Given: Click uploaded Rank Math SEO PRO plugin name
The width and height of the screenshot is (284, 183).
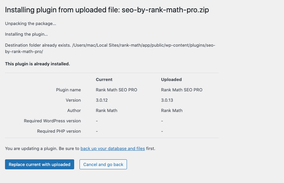Looking at the screenshot, I should (x=182, y=90).
